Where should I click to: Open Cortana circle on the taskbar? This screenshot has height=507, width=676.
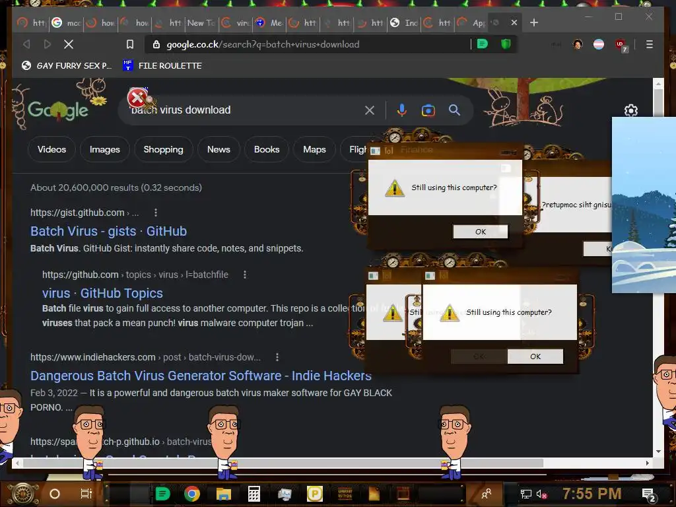(x=55, y=494)
